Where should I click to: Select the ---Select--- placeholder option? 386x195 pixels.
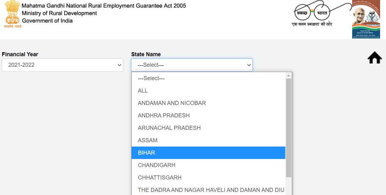click(x=208, y=78)
